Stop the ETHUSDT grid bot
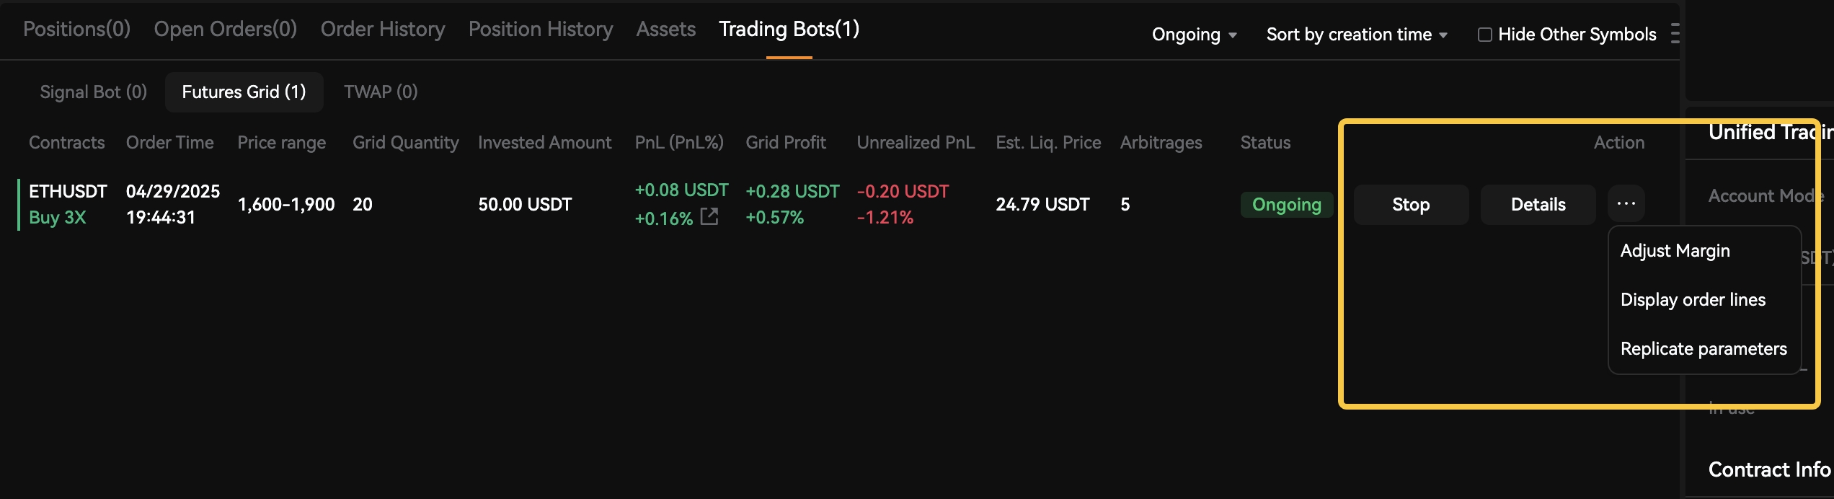The width and height of the screenshot is (1834, 499). click(x=1411, y=204)
